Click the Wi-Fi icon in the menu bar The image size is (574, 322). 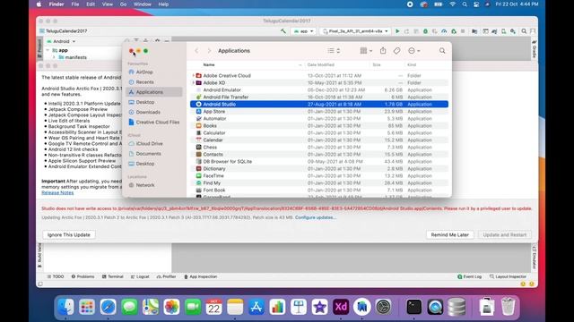[x=452, y=4]
